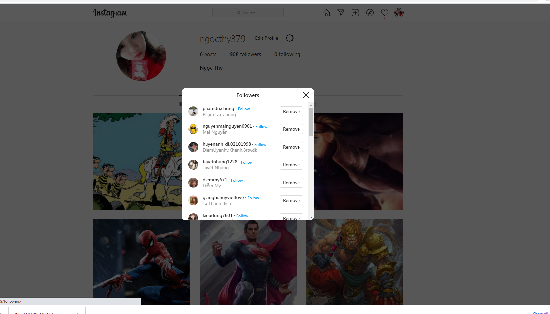Click gianghi.huyvietlove follower avatar
The width and height of the screenshot is (550, 314).
193,200
